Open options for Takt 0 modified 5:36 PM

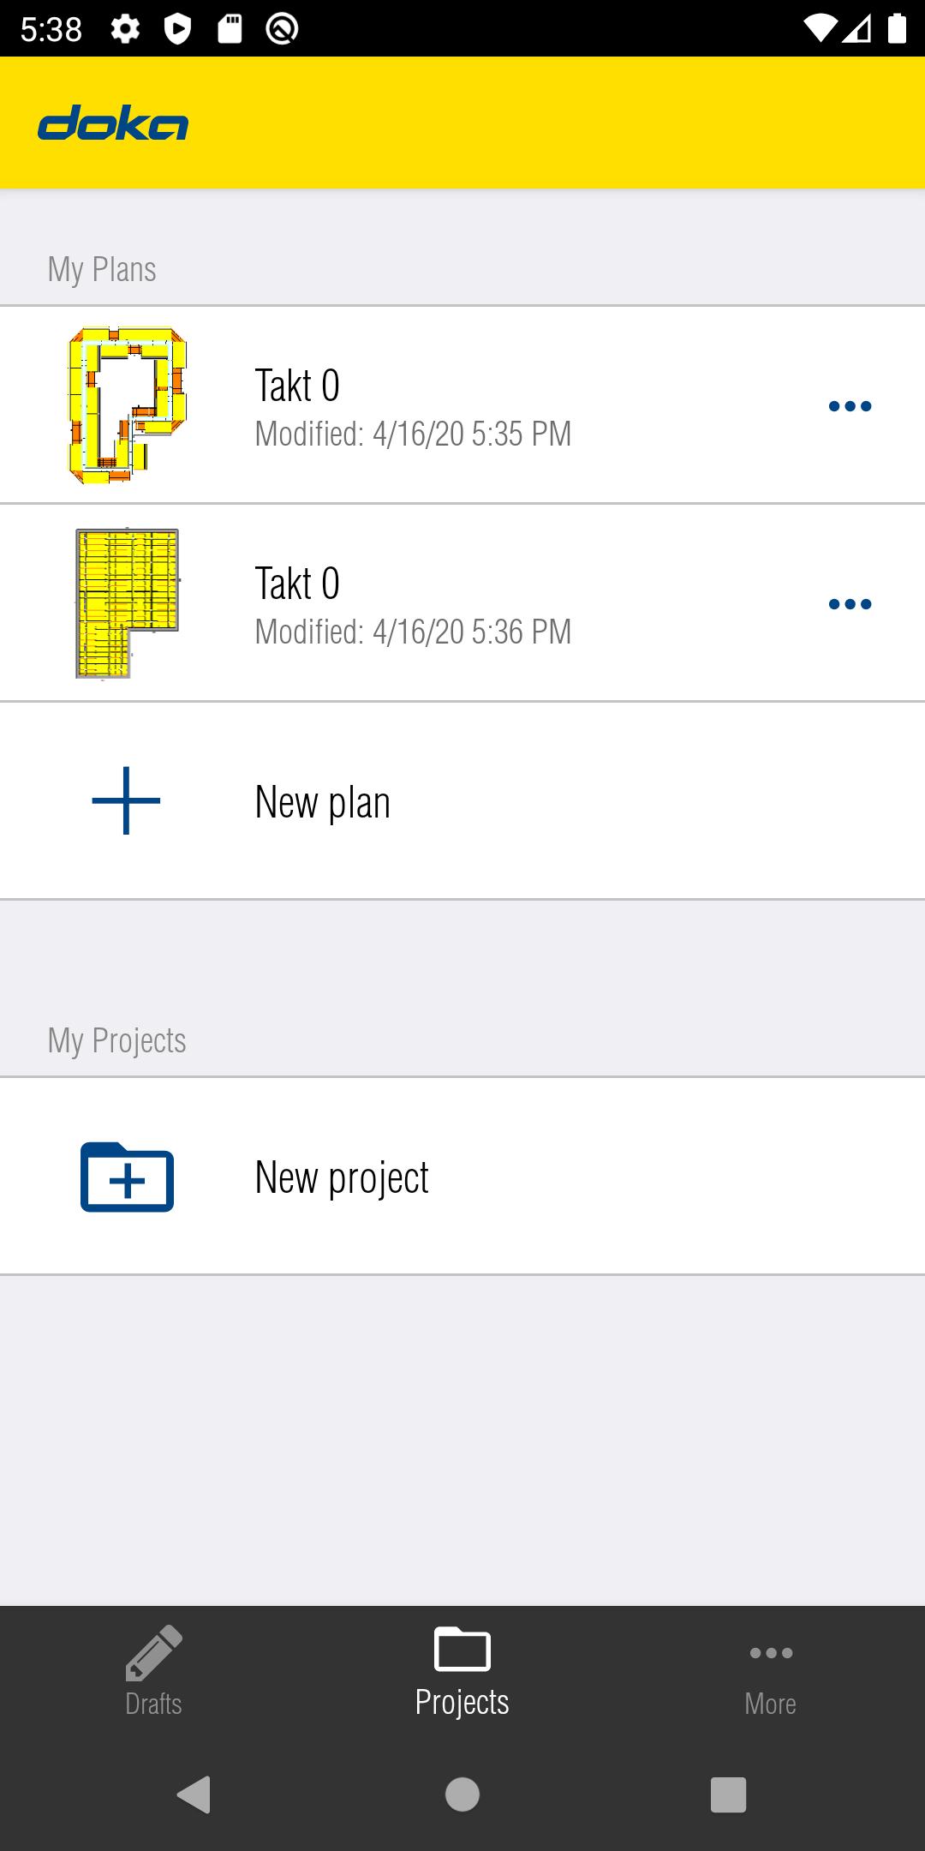[x=850, y=604]
